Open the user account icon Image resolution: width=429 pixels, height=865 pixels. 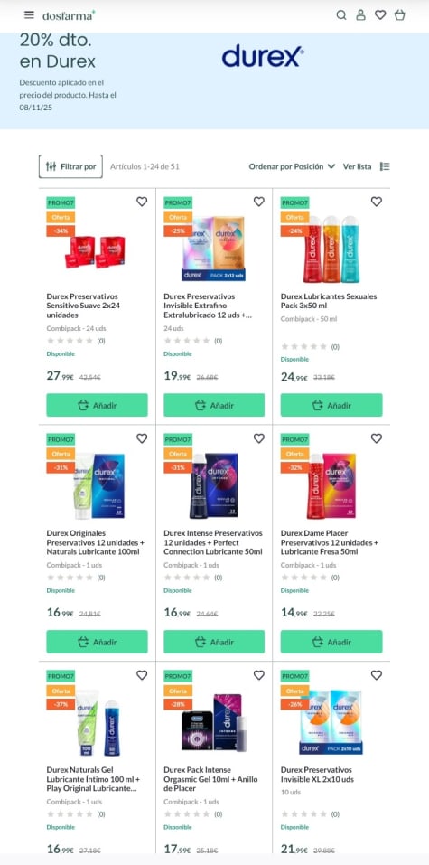click(360, 15)
